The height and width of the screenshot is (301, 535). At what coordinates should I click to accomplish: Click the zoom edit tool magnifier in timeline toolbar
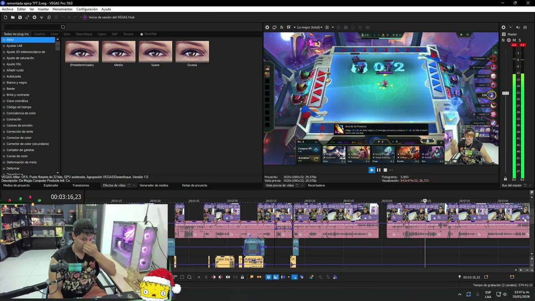tap(189, 277)
